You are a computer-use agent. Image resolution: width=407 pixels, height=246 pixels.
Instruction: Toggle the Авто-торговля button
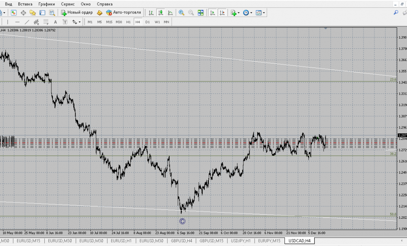point(124,13)
